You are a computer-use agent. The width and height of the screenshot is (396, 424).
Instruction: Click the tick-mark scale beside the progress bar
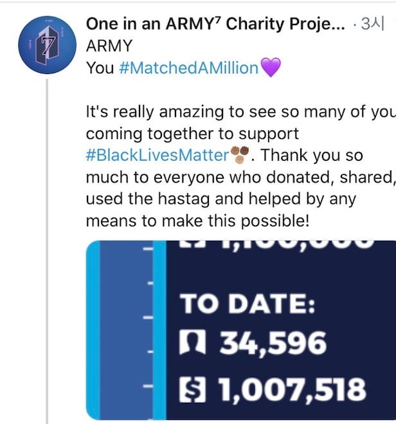coord(149,328)
